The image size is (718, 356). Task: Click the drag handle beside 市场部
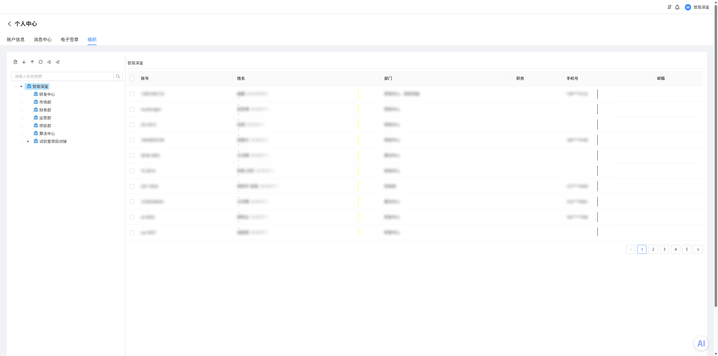[21, 102]
